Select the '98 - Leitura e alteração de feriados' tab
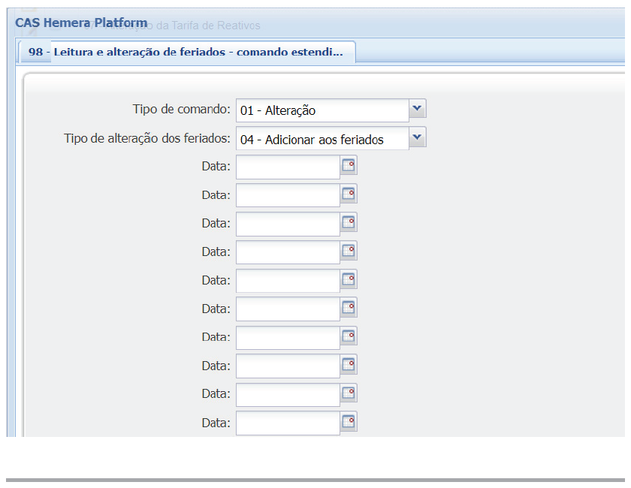The height and width of the screenshot is (488, 631). point(186,53)
